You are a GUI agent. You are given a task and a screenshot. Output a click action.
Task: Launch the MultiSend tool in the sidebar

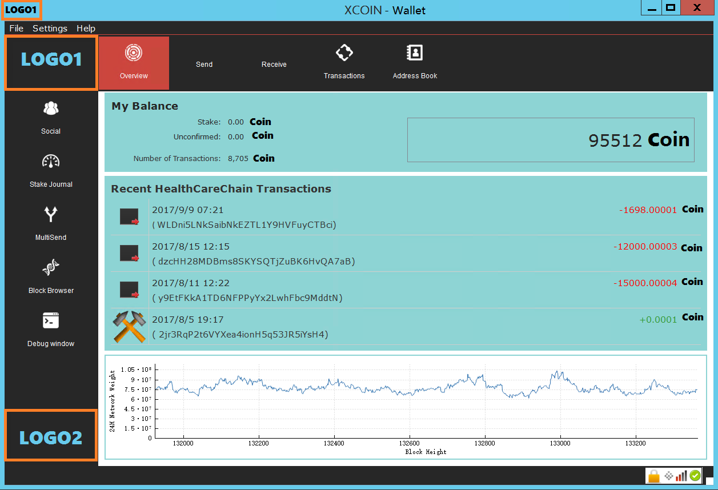pyautogui.click(x=51, y=223)
